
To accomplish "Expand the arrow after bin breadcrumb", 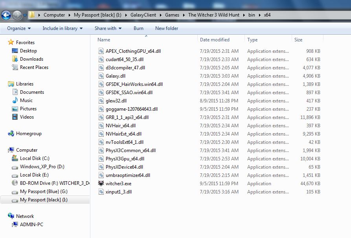I will 260,15.
